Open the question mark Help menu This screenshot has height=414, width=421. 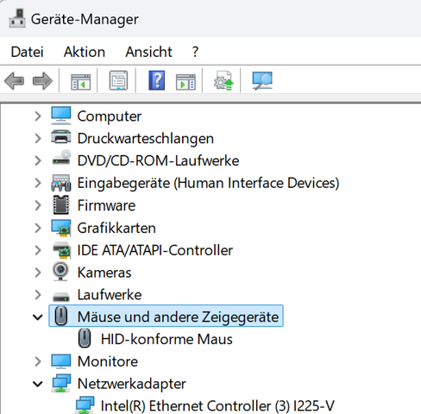click(x=196, y=52)
